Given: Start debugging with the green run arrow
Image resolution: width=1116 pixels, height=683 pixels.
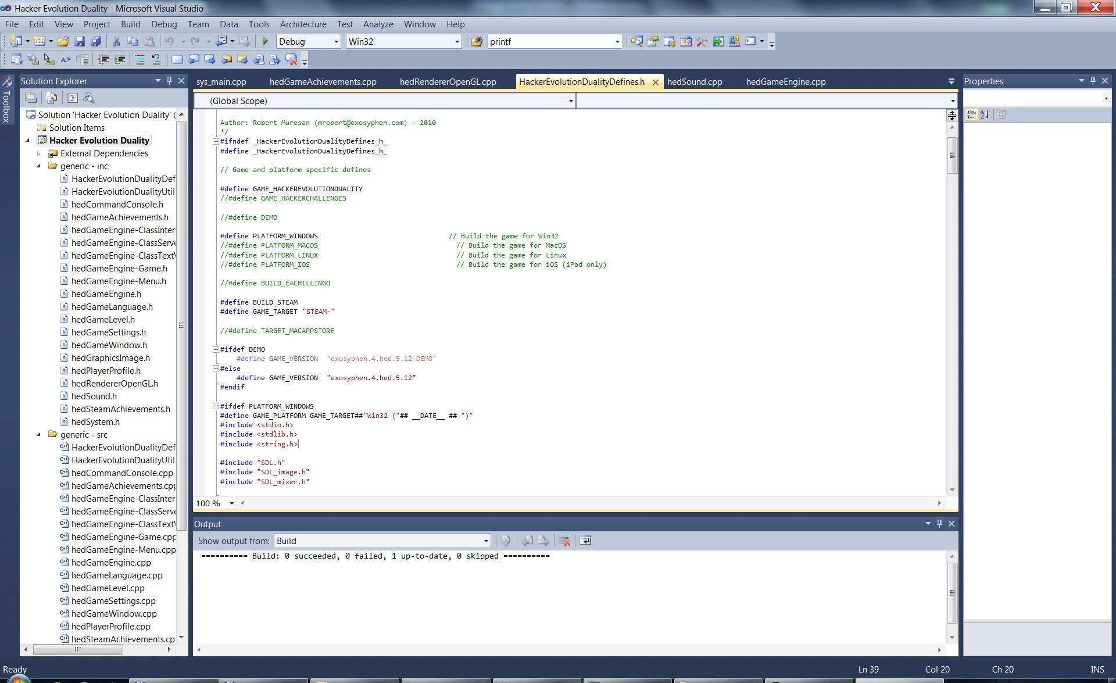Looking at the screenshot, I should (x=265, y=41).
